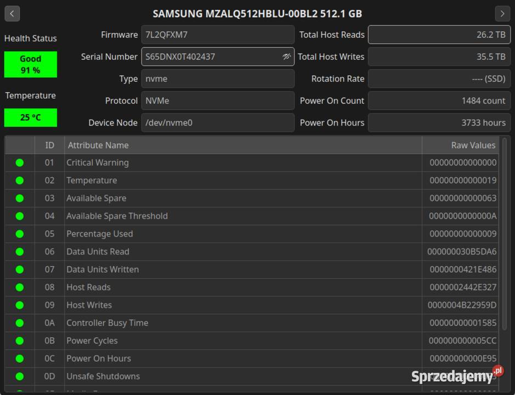Click ID cell 0A in the table
Image resolution: width=515 pixels, height=395 pixels.
(x=49, y=323)
